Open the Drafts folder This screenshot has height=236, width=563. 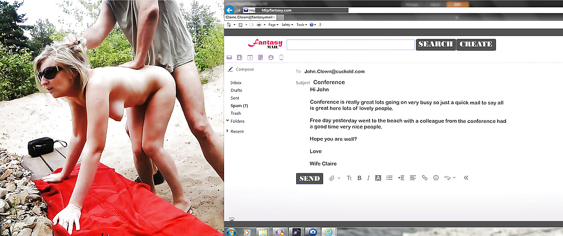pos(236,90)
